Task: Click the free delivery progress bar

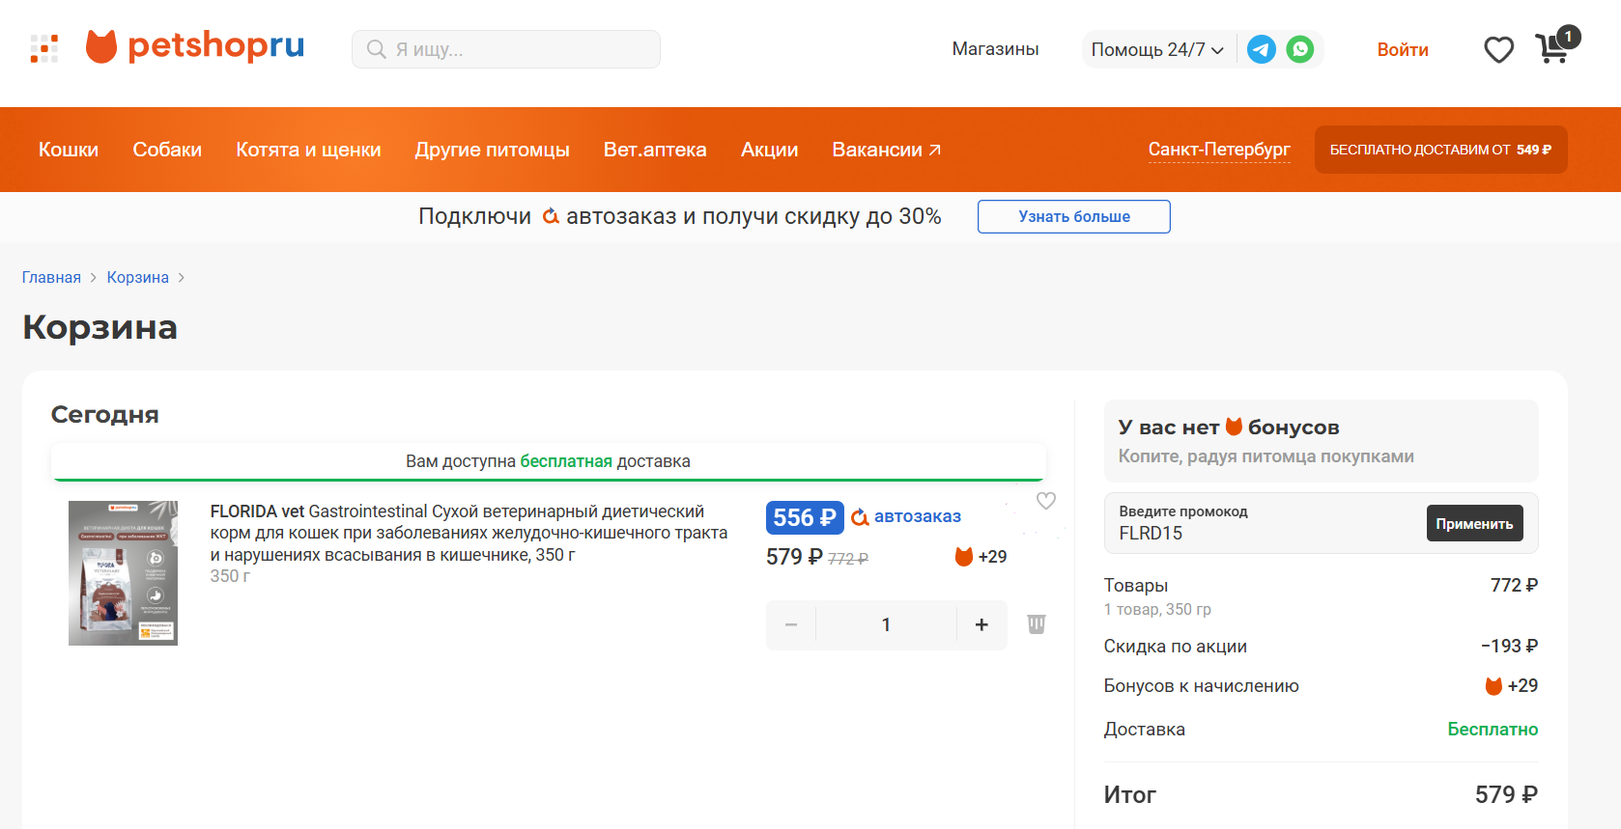Action: pos(549,461)
